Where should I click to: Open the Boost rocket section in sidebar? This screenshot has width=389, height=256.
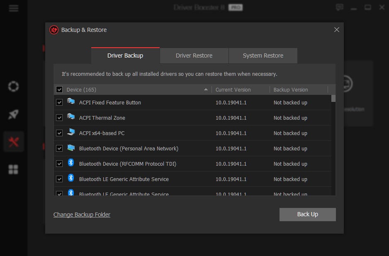point(13,114)
